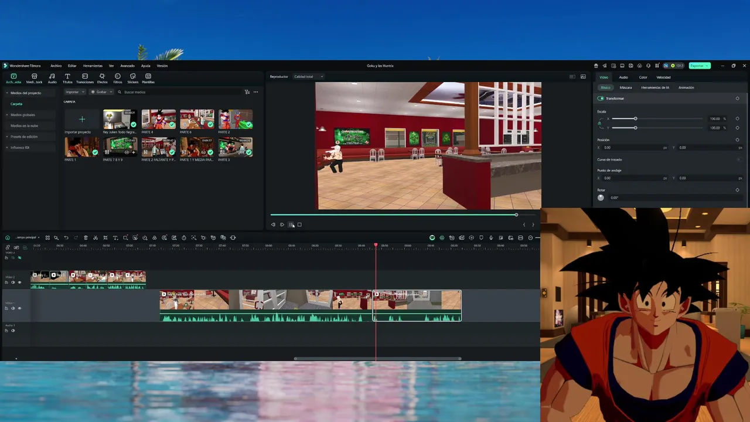Viewport: 750px width, 422px height.
Task: Open the Media stock library
Action: tap(34, 78)
